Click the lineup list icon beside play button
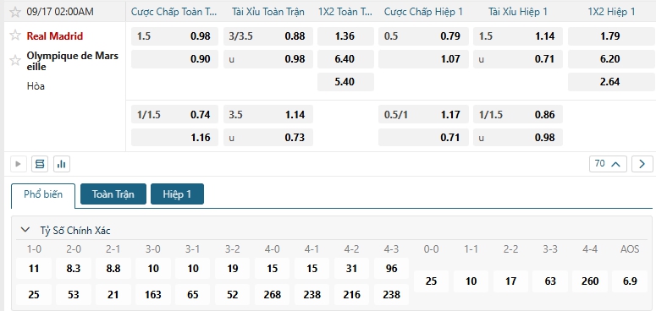The height and width of the screenshot is (311, 656). coord(40,164)
